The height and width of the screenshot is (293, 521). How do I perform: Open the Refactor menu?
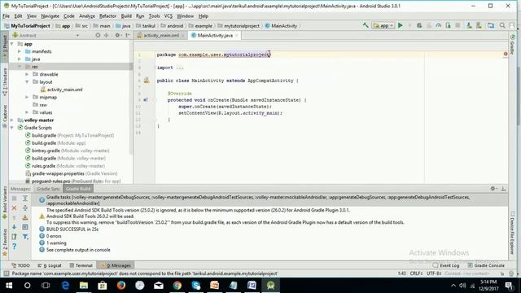click(107, 16)
